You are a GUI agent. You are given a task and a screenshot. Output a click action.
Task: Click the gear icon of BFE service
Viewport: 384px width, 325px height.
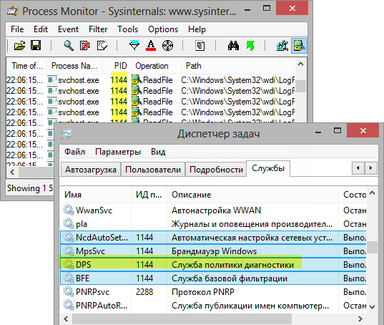coord(69,278)
